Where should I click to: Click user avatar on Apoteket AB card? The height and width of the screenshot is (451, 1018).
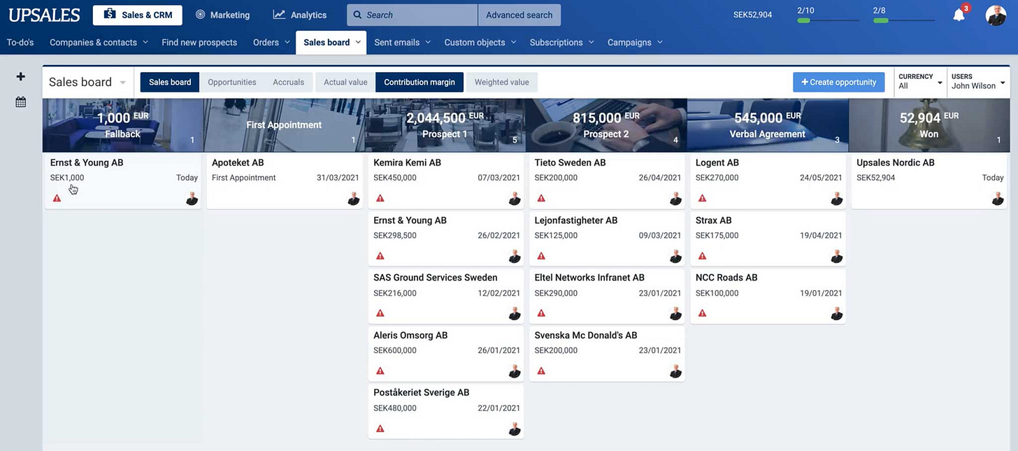coord(354,199)
